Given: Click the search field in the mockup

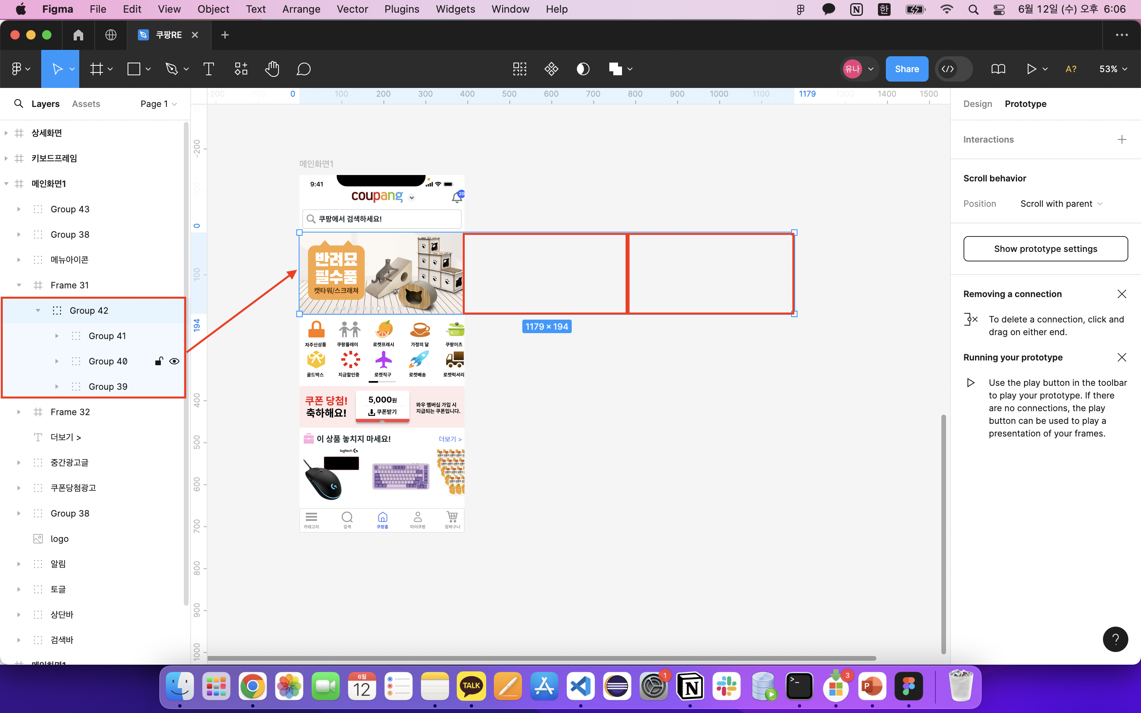Looking at the screenshot, I should (382, 219).
